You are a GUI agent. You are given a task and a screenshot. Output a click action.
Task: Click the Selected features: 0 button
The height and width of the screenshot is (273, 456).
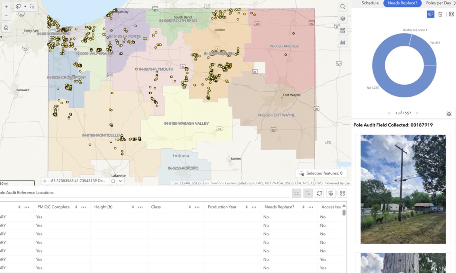(x=321, y=173)
